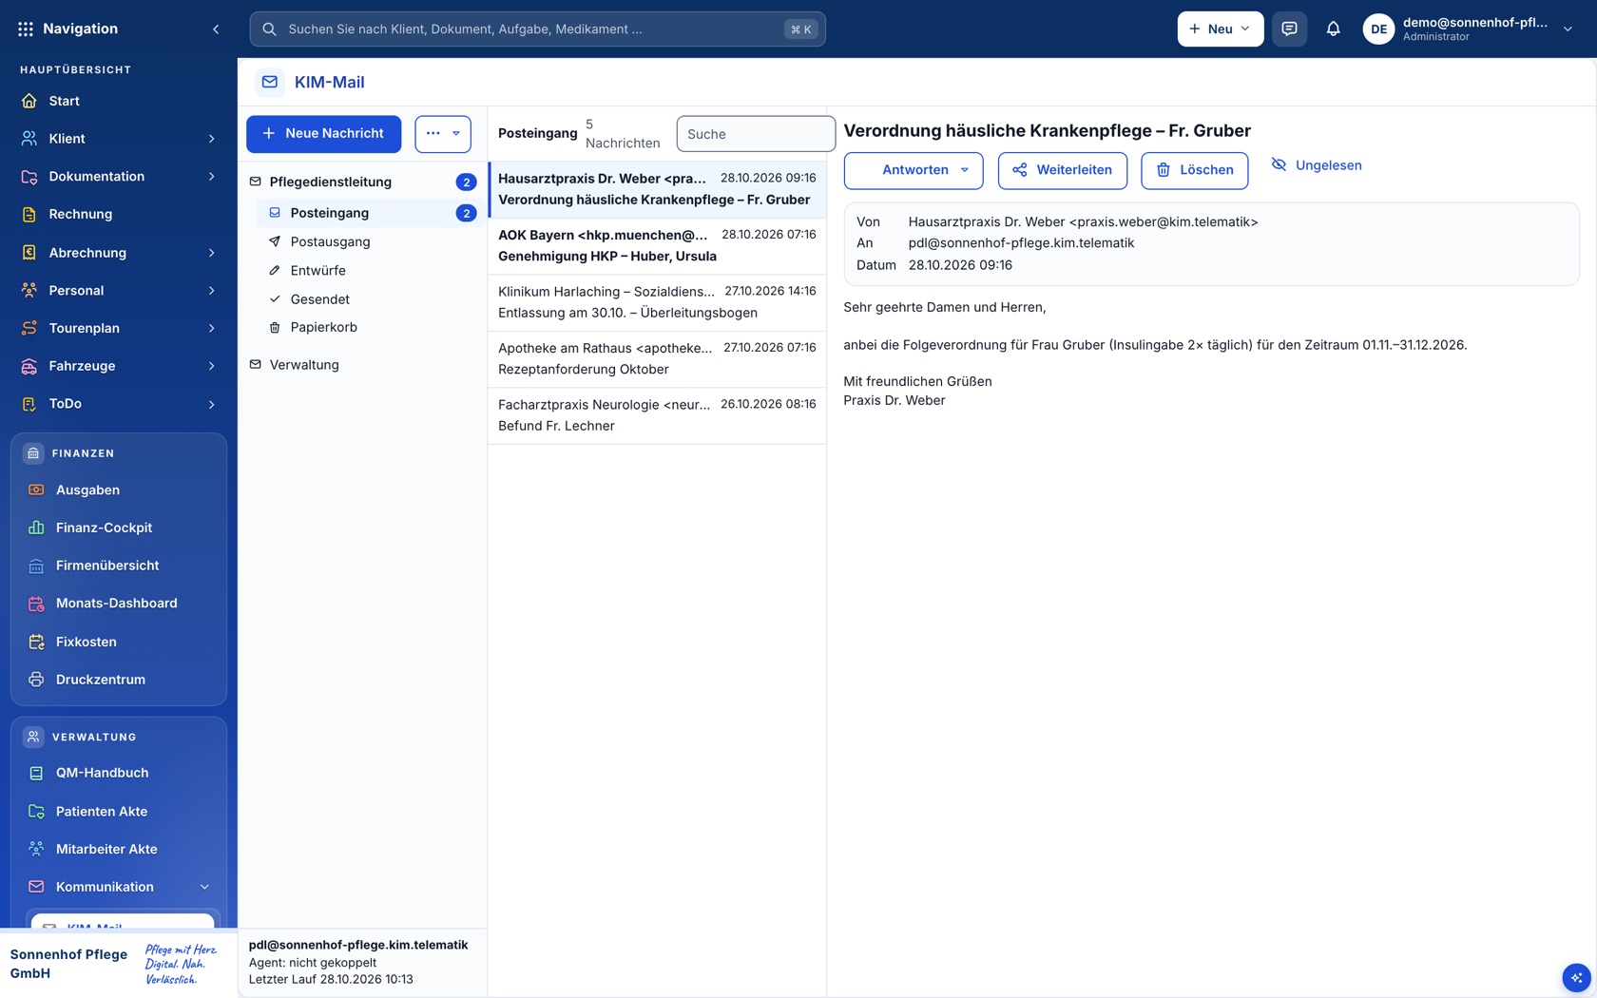Click the inbox Suche field

click(756, 134)
